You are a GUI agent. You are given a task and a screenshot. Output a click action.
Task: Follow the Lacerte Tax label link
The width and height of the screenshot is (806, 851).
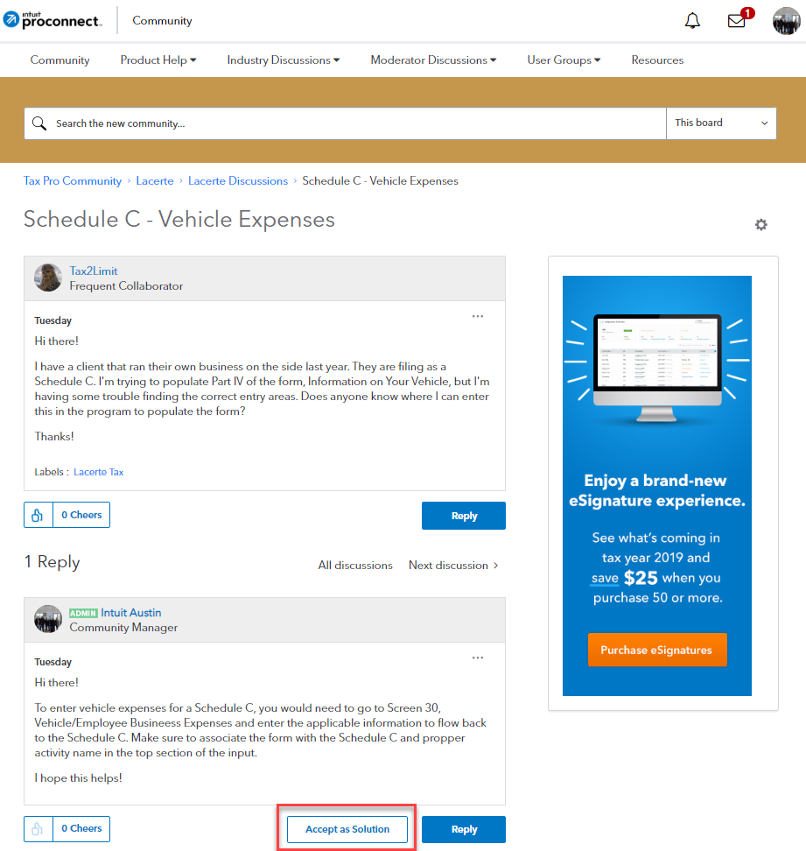pyautogui.click(x=99, y=472)
